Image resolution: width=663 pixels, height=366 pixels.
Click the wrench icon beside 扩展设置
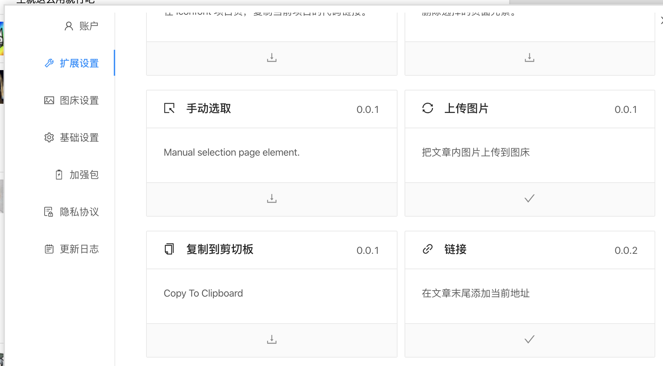click(49, 63)
